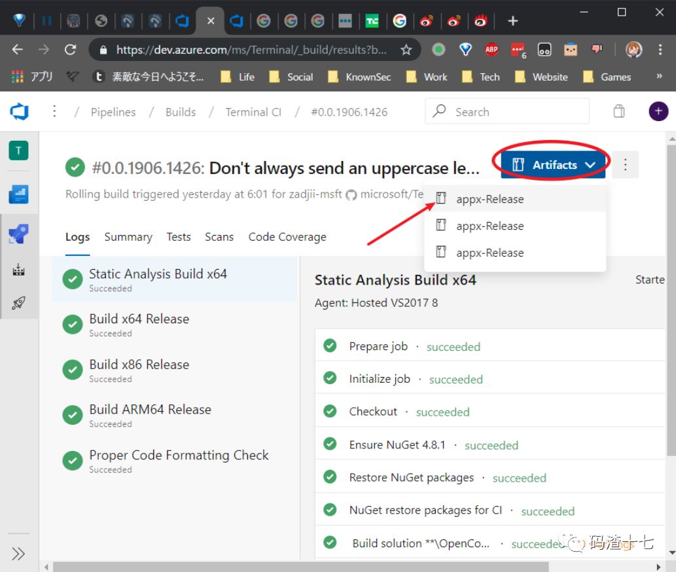Click the ABP extension icon

[x=491, y=50]
